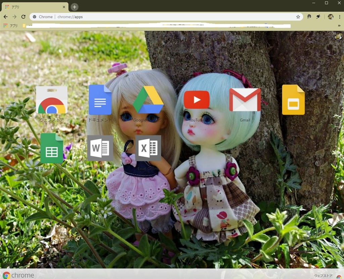Open a new tab with plus button

[x=75, y=7]
